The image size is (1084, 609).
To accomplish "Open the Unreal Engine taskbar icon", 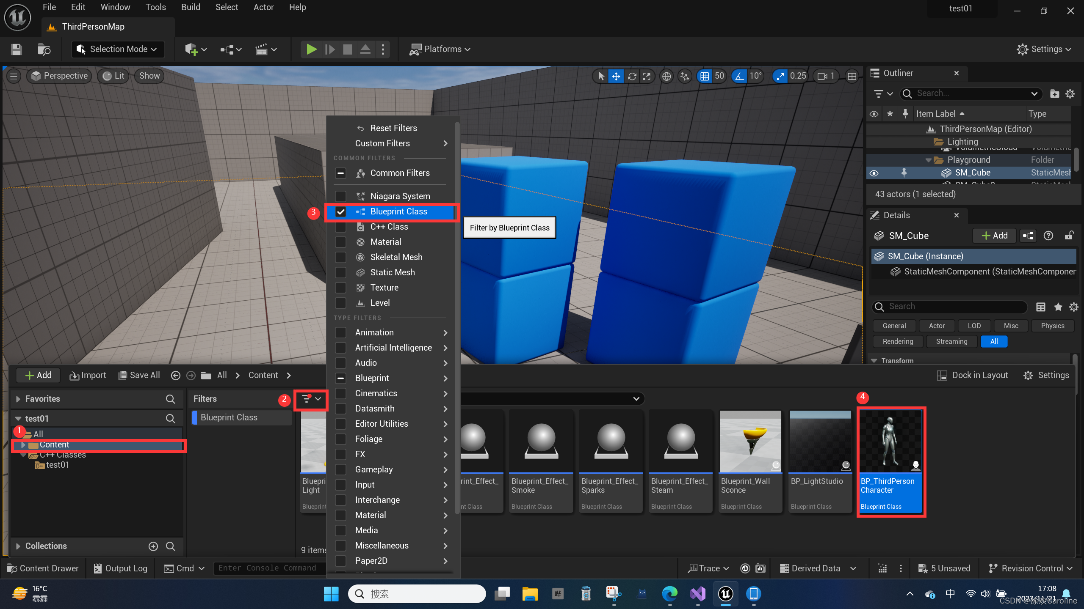I will pyautogui.click(x=725, y=594).
